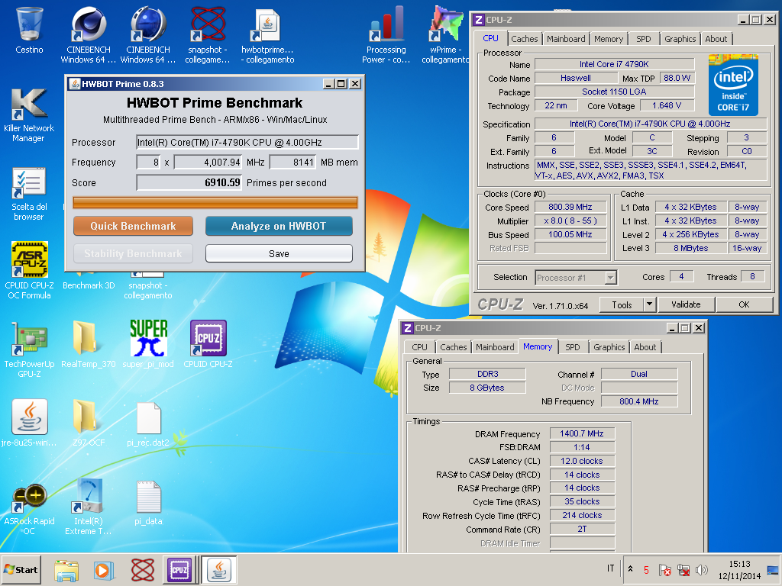Click the Core Voltage value 1.648 V
The width and height of the screenshot is (782, 586).
[x=666, y=105]
